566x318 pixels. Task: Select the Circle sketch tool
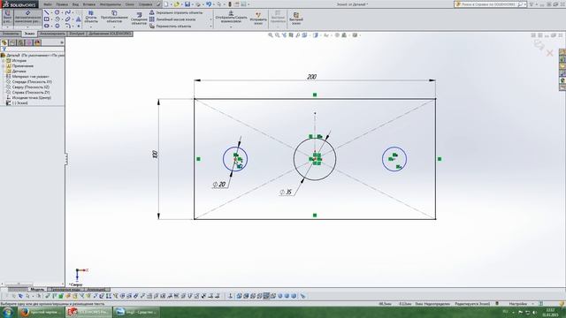[57, 12]
